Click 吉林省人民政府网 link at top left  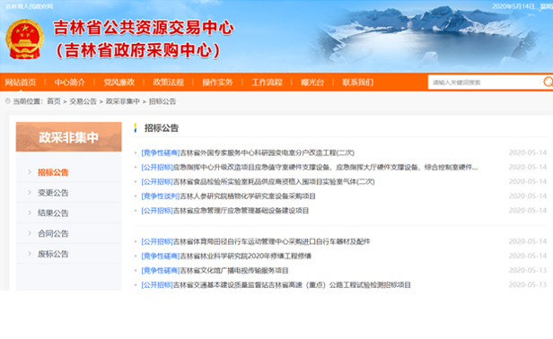tap(29, 6)
